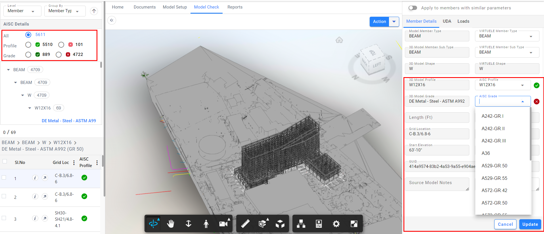
Task: Open the Action button dropdown arrow
Action: 394,22
